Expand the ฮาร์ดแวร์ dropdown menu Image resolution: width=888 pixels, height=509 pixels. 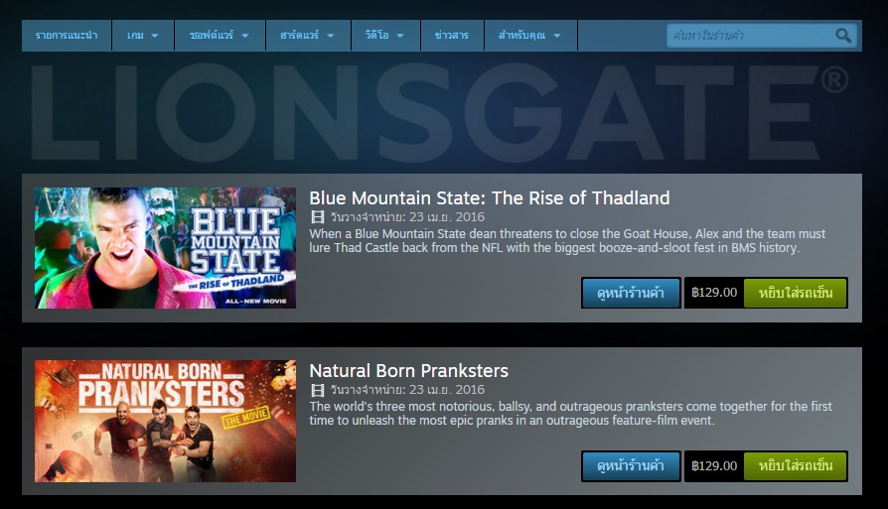coord(308,36)
